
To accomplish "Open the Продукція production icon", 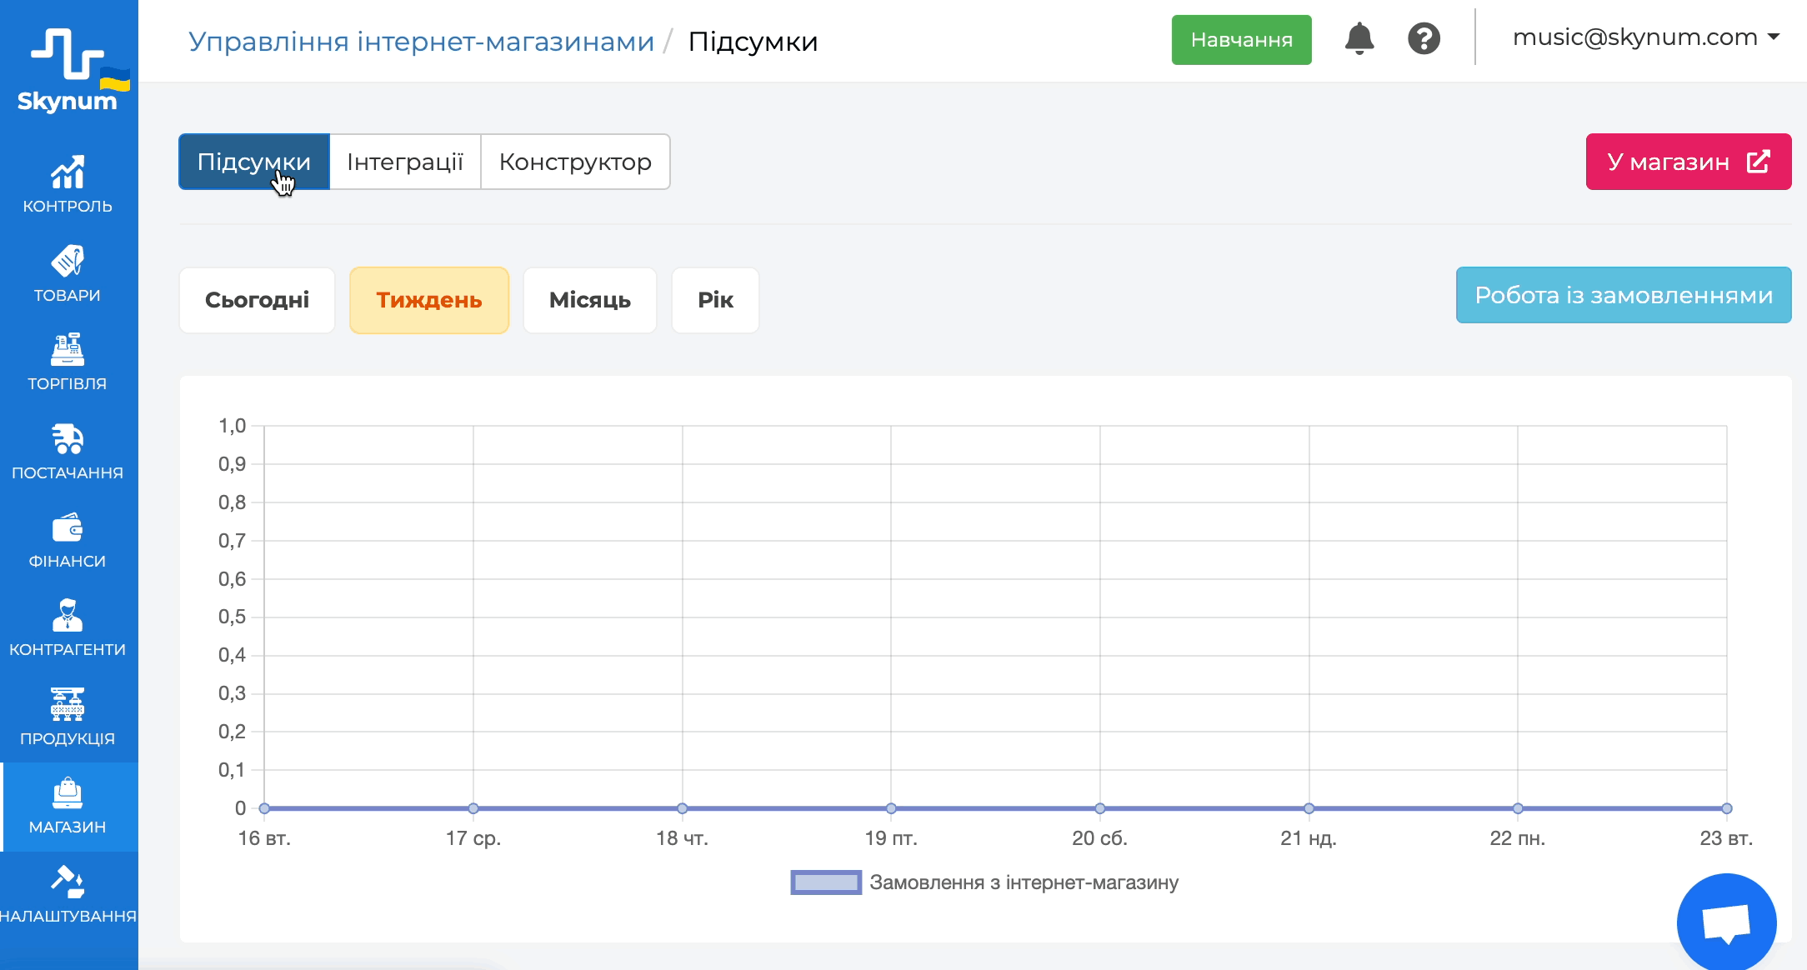I will point(68,705).
